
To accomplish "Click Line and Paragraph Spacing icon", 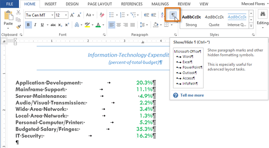I will tap(142, 25).
